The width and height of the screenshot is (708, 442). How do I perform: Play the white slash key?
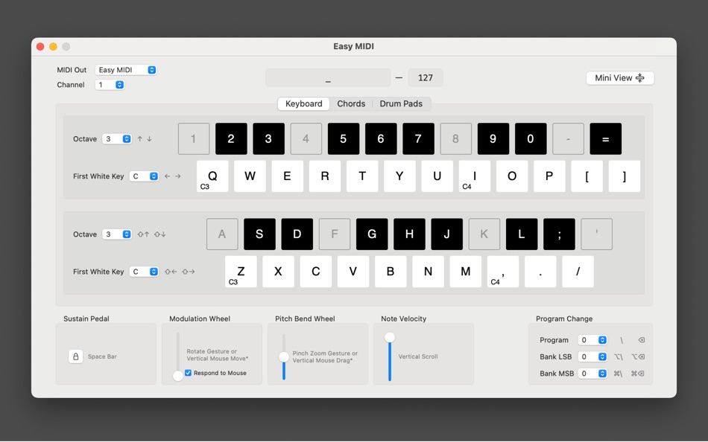(x=578, y=272)
